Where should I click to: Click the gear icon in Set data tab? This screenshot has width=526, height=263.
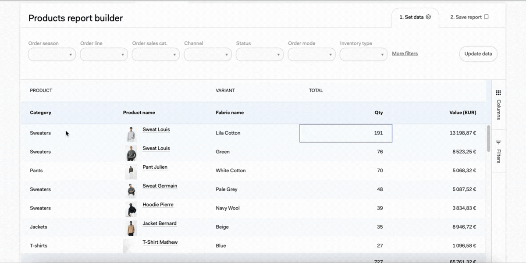click(x=428, y=17)
